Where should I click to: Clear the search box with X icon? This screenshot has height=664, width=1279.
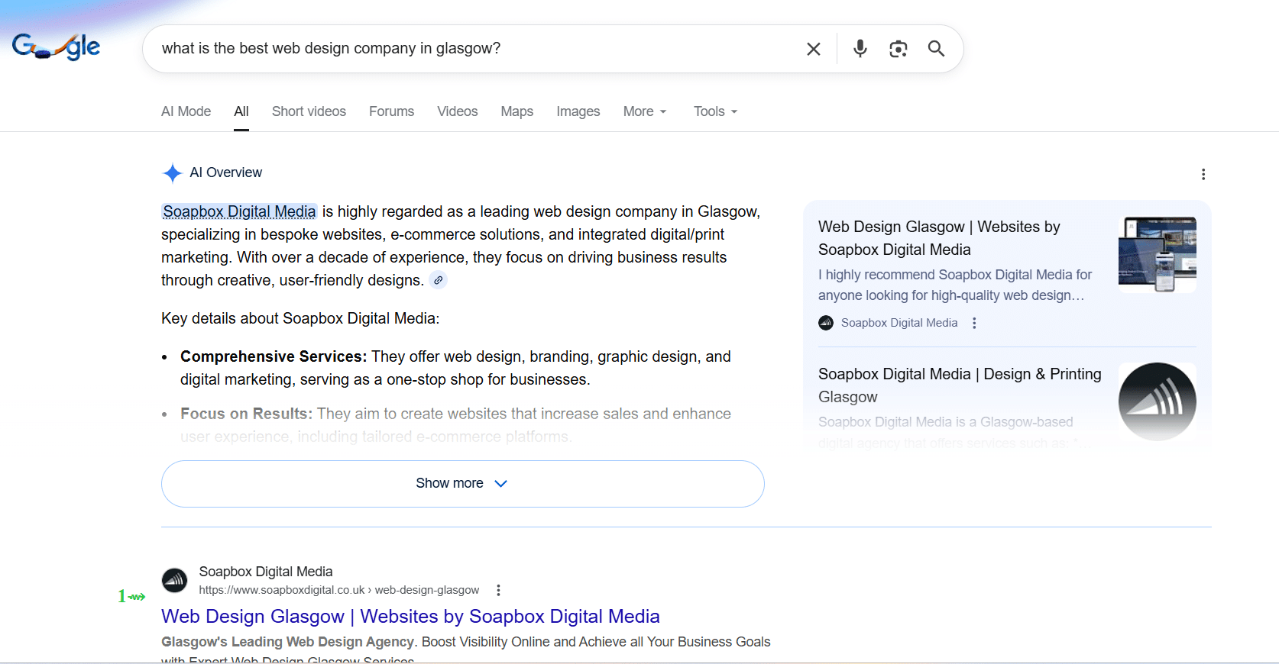click(x=814, y=49)
